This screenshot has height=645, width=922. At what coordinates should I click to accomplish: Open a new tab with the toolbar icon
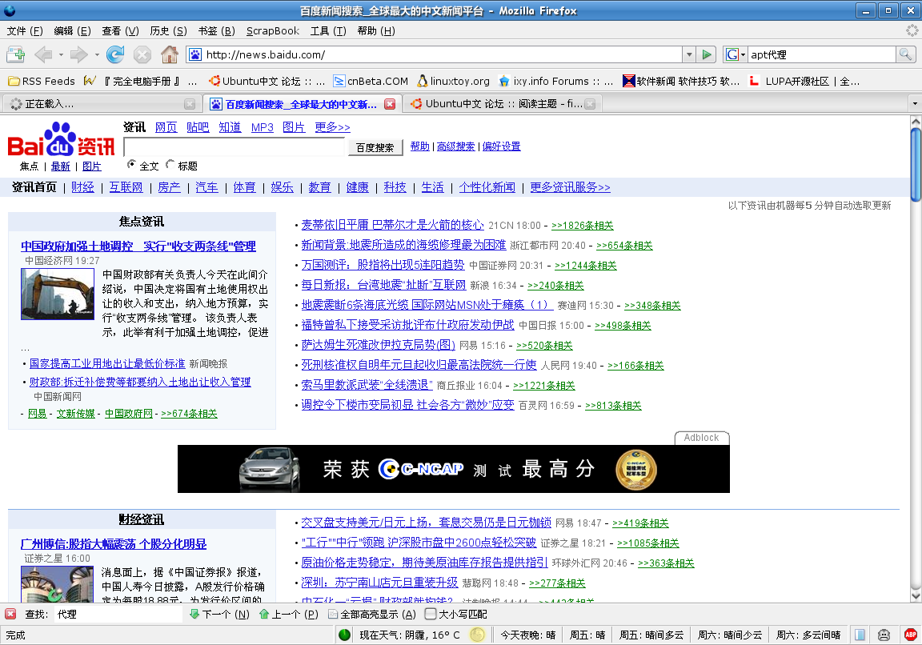(x=16, y=54)
